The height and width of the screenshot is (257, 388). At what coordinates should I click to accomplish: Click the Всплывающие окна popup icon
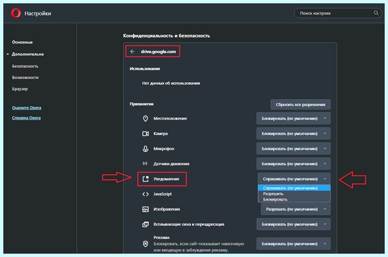pyautogui.click(x=145, y=224)
